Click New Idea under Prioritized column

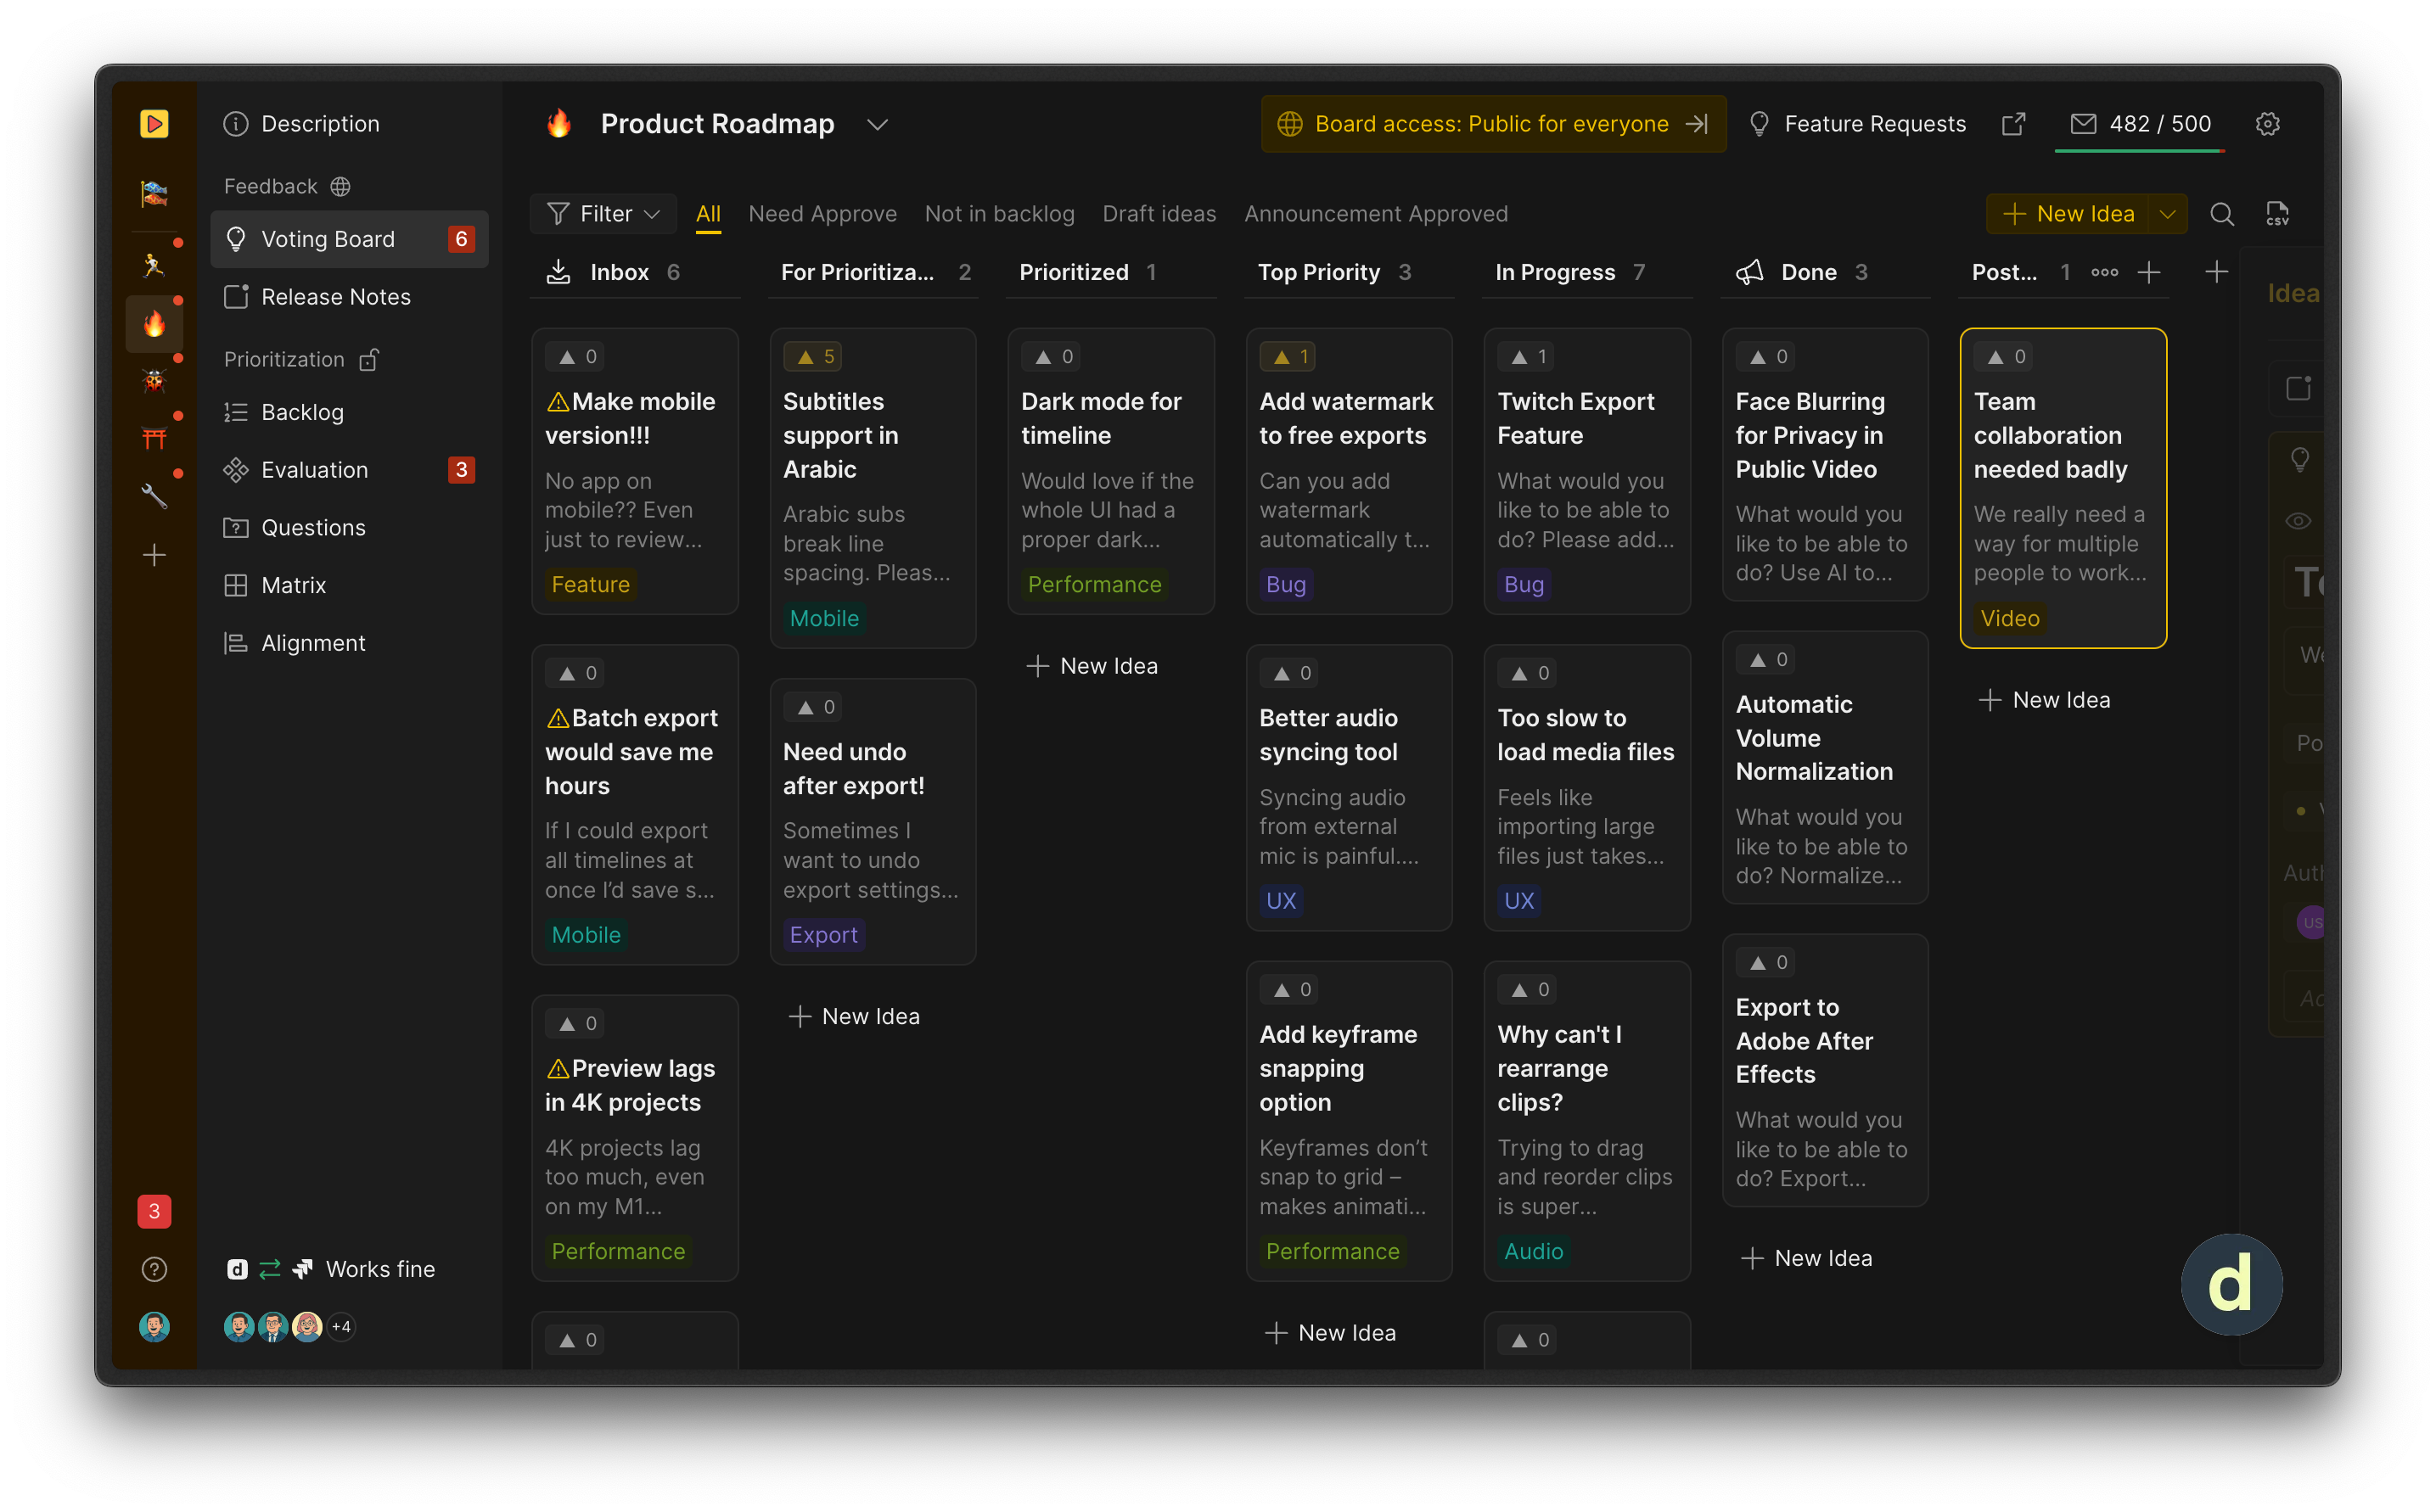(1092, 666)
